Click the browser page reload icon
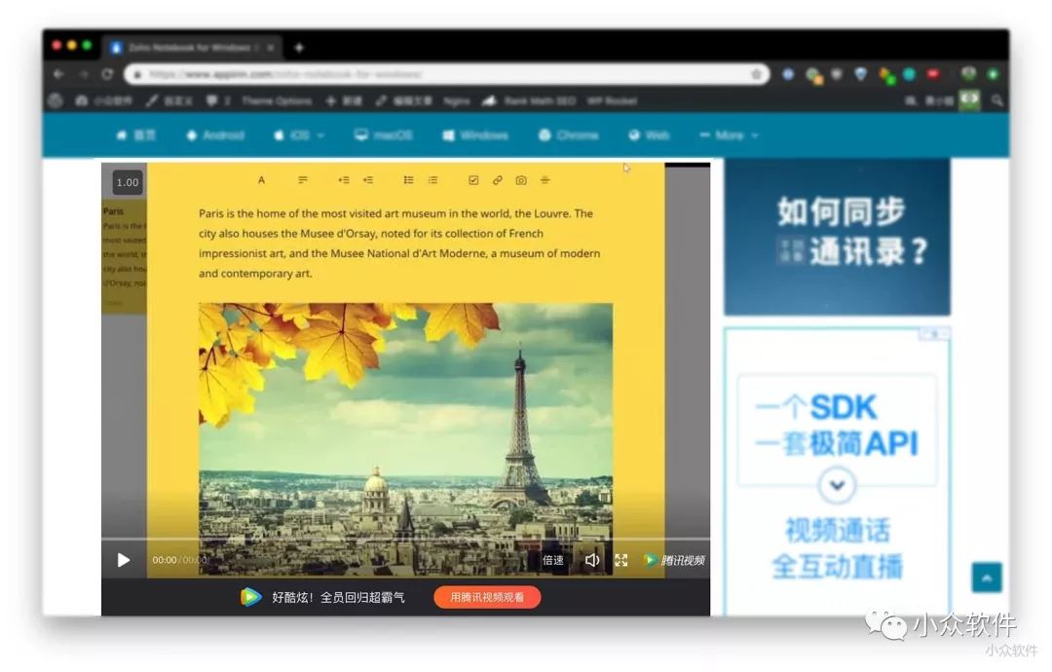The width and height of the screenshot is (1052, 672). pos(106,74)
